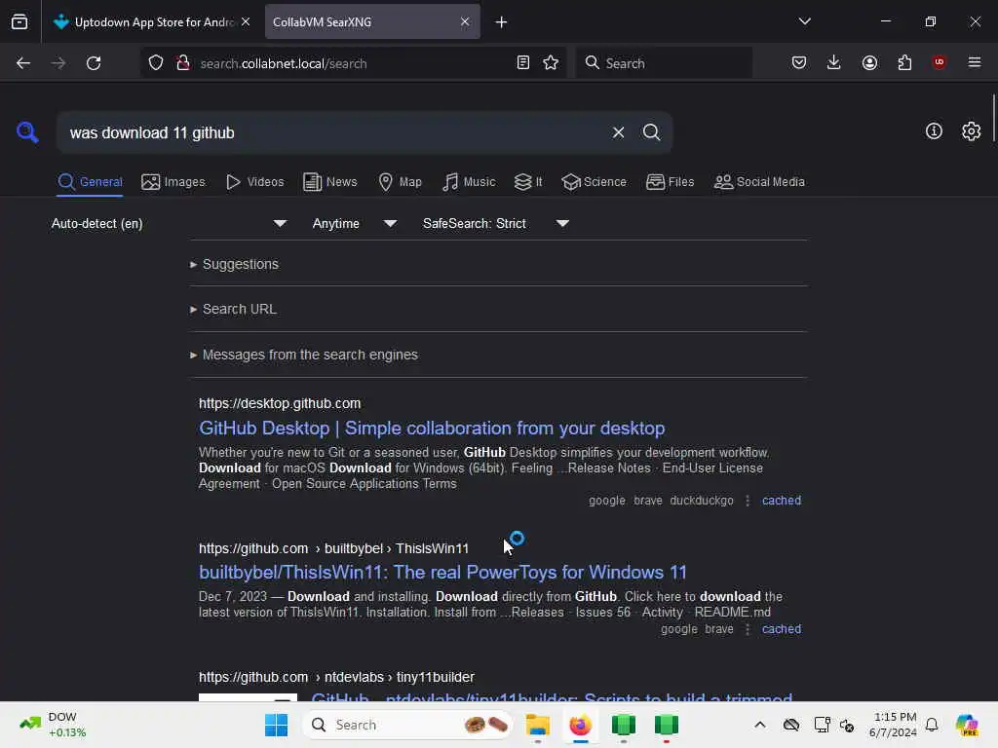Show hidden tray icons chevron
Viewport: 998px width, 748px height.
tap(760, 725)
